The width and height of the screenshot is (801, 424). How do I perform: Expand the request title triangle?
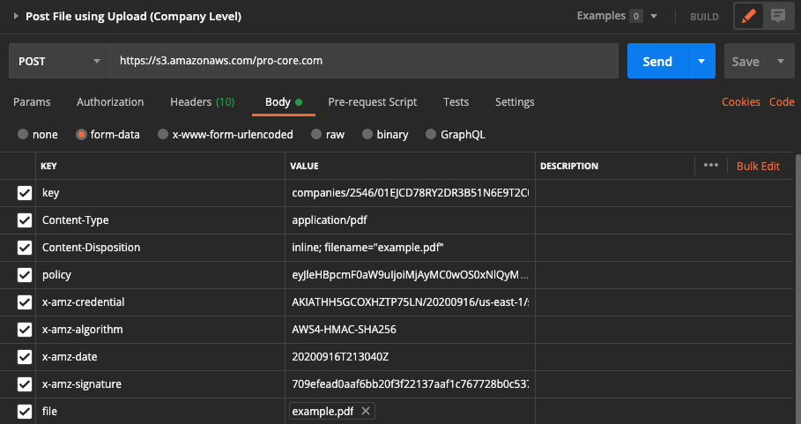click(x=16, y=17)
